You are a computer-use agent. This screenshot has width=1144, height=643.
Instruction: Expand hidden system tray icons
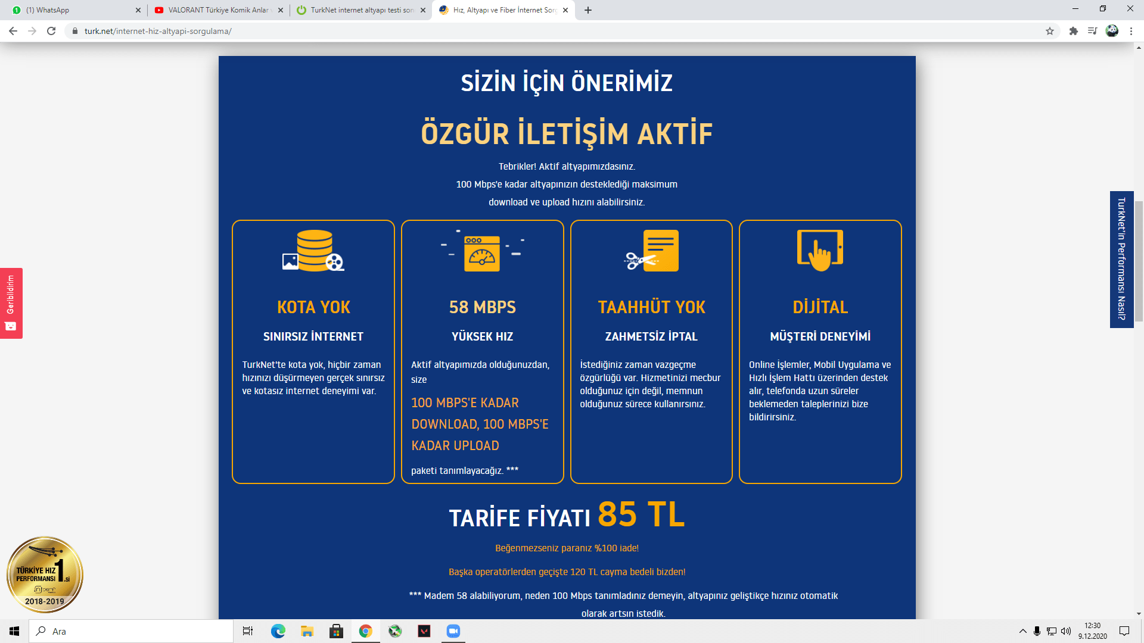[x=1022, y=631]
